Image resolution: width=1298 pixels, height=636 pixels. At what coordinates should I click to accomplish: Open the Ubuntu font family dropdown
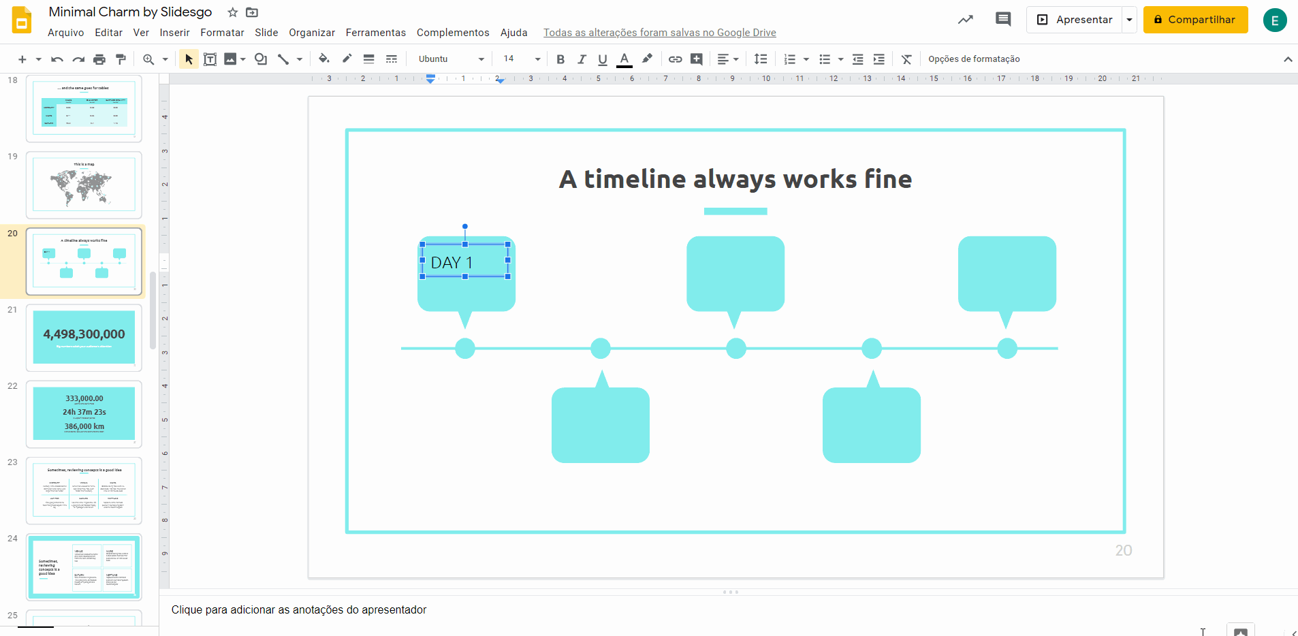coord(451,59)
